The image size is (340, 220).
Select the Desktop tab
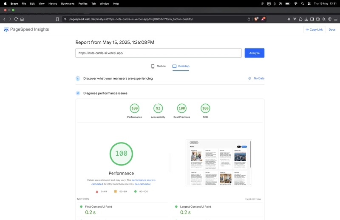click(181, 66)
